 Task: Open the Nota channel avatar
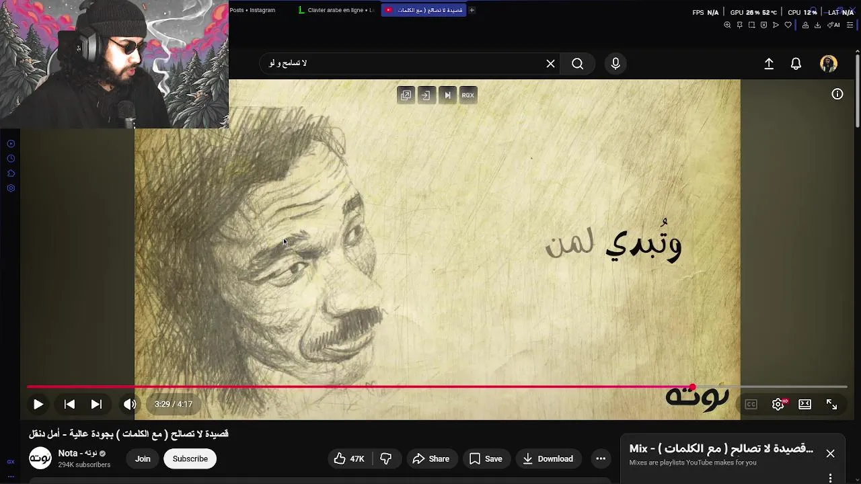(x=40, y=458)
